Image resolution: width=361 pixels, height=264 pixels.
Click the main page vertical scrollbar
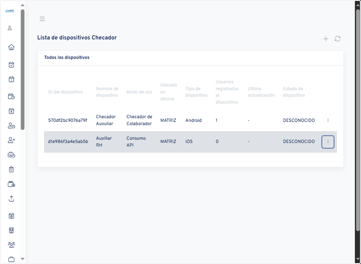click(358, 120)
